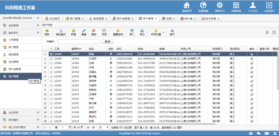Check row checkbox for 10339

pyautogui.click(x=51, y=76)
